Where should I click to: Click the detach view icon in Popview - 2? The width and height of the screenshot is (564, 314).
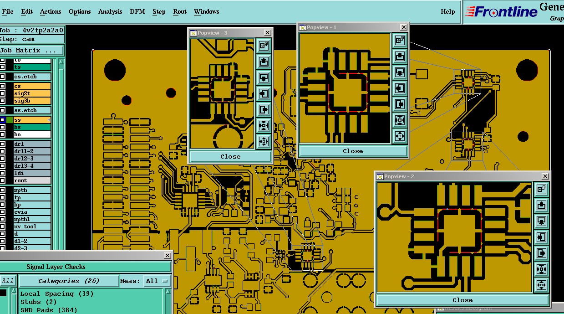tap(541, 189)
